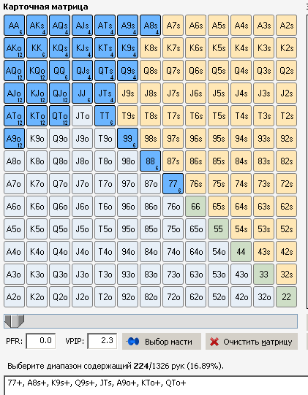Select the 65s suited cell

pos(218,207)
